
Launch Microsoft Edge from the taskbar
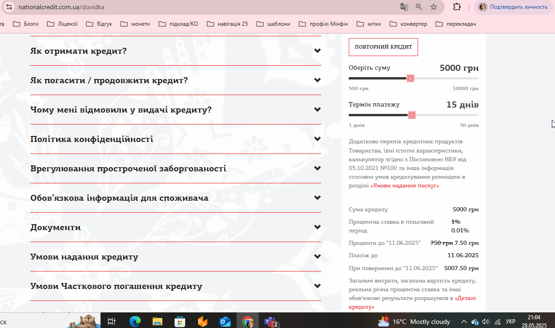coord(135,322)
